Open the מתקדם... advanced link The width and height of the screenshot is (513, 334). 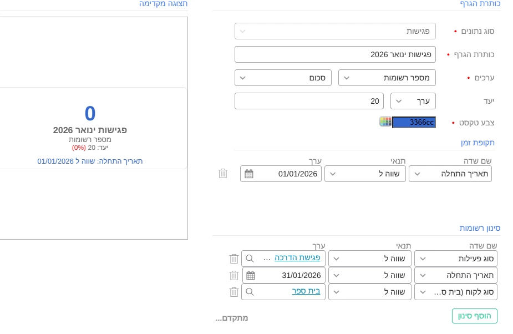click(x=231, y=318)
